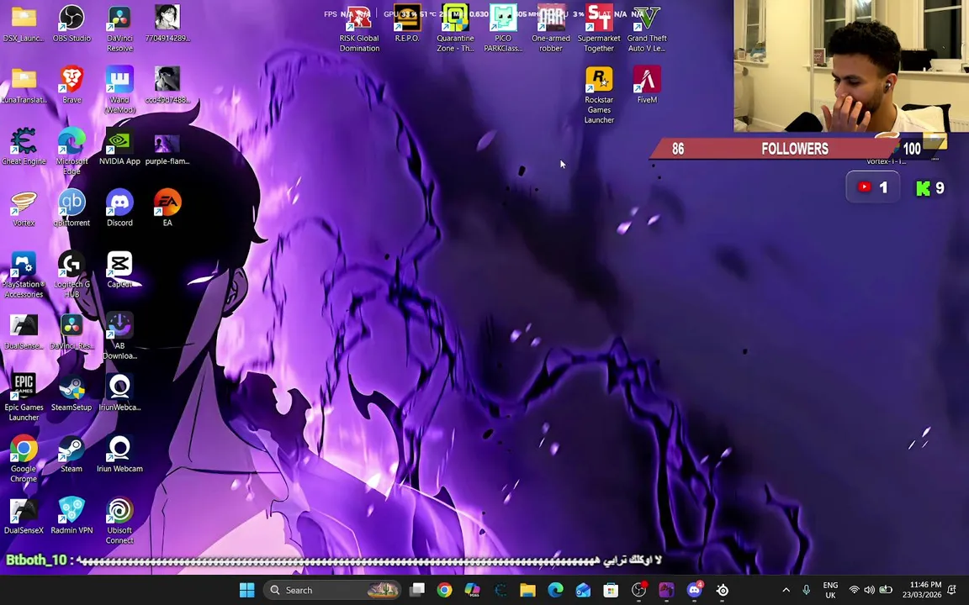Launch the Brave browser desktop shortcut
The width and height of the screenshot is (969, 605).
click(x=71, y=85)
